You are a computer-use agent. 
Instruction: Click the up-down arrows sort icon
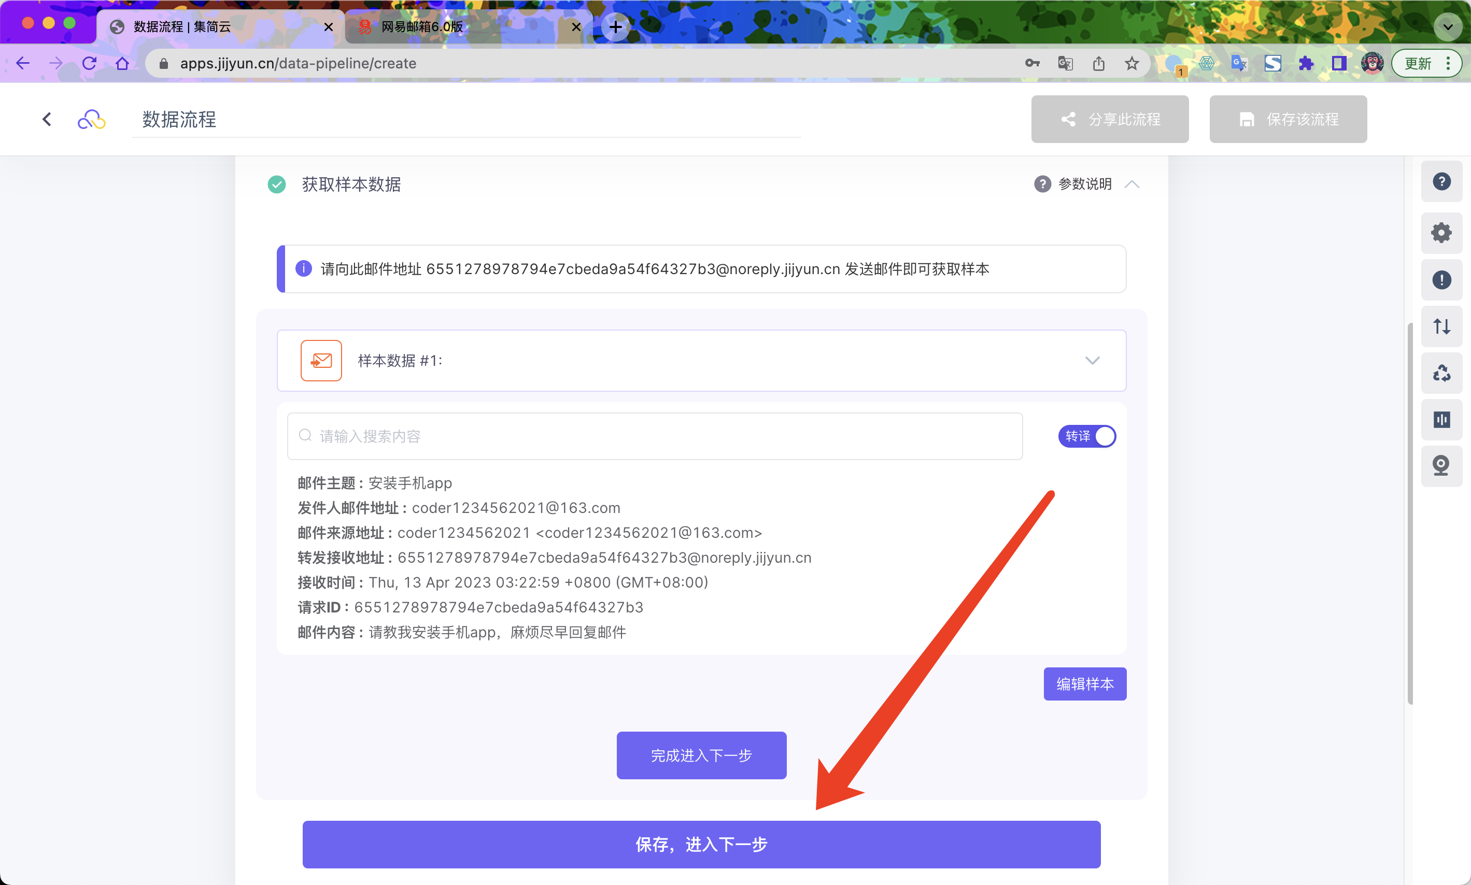point(1441,326)
